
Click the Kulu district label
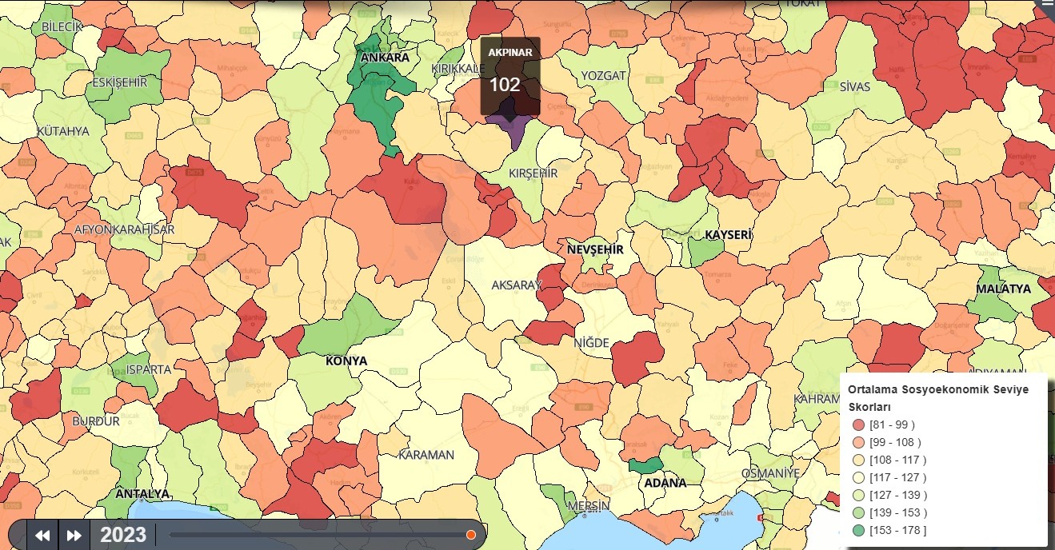pos(411,184)
